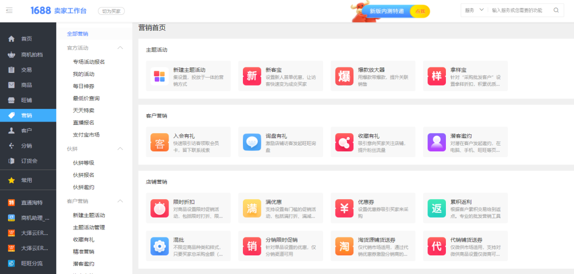
Task: Open the 潜客邀约 purple person icon
Action: (x=437, y=142)
